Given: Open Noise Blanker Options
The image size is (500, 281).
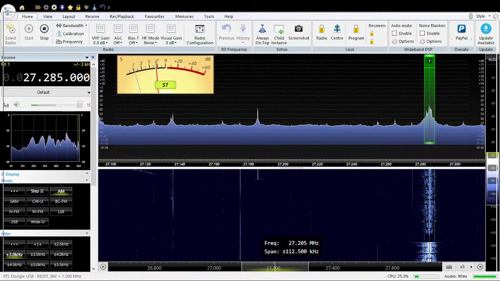Looking at the screenshot, I should click(430, 41).
